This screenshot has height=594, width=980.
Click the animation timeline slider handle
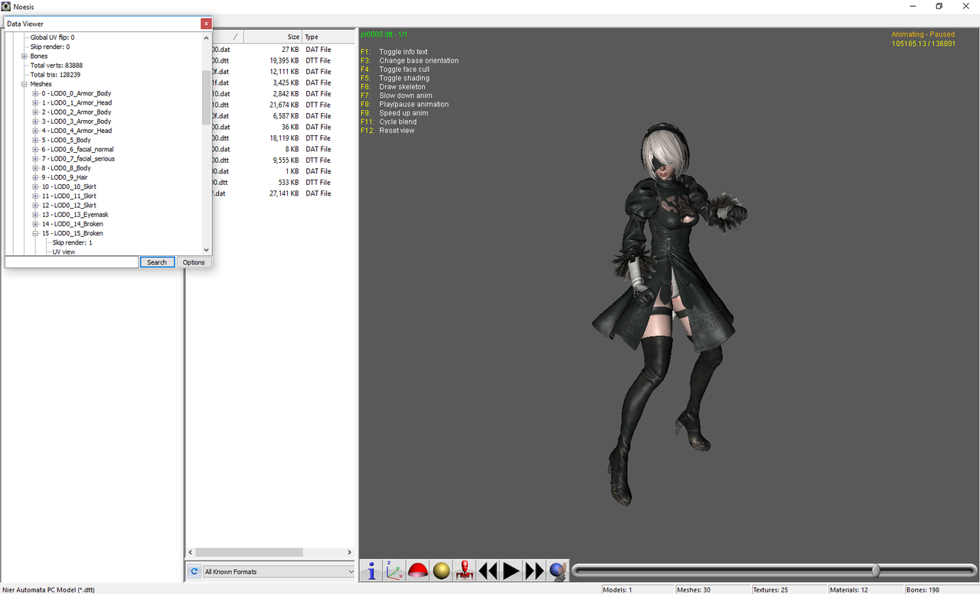[876, 570]
